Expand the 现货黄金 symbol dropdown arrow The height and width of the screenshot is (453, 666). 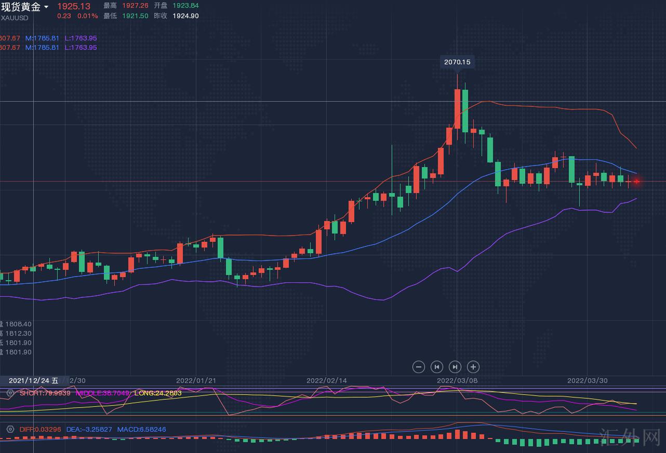pyautogui.click(x=46, y=7)
